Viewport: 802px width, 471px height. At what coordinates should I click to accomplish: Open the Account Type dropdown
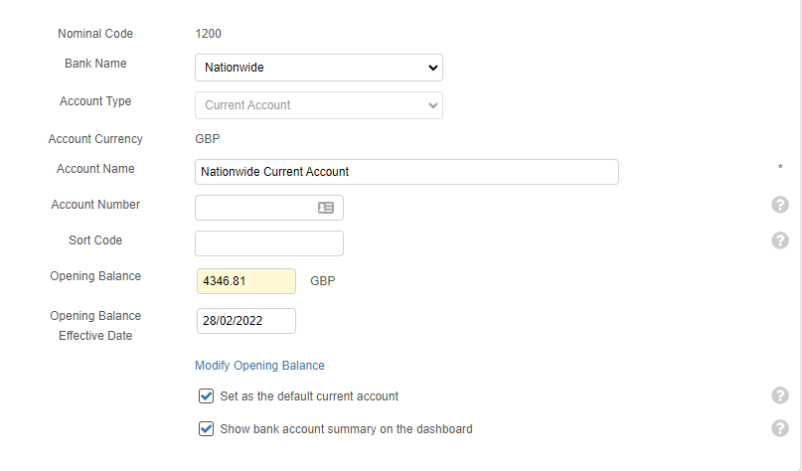(318, 105)
